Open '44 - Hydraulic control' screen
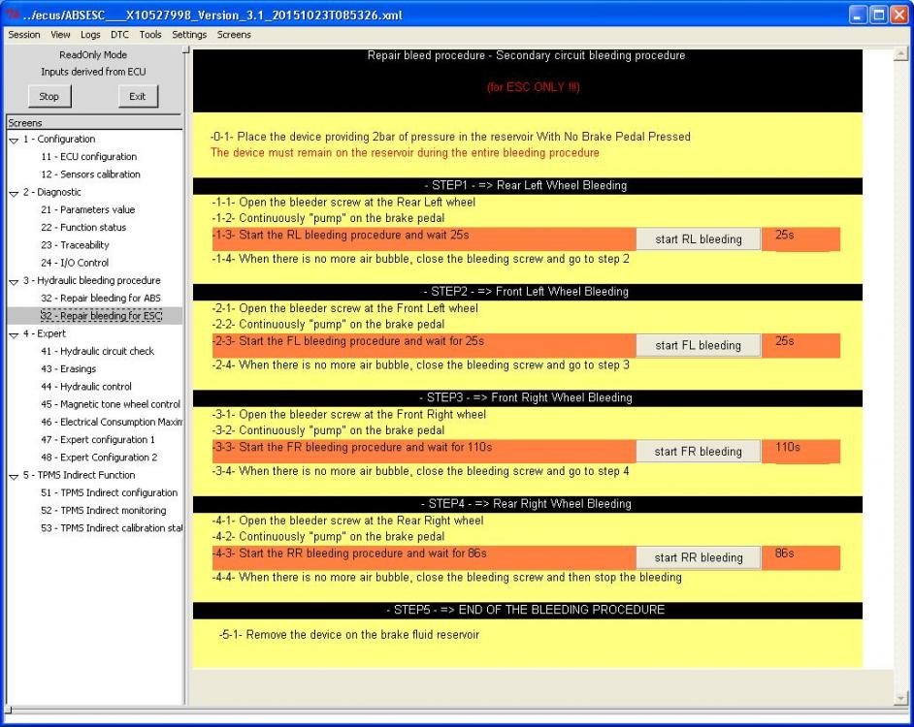The width and height of the screenshot is (914, 727). tap(86, 387)
